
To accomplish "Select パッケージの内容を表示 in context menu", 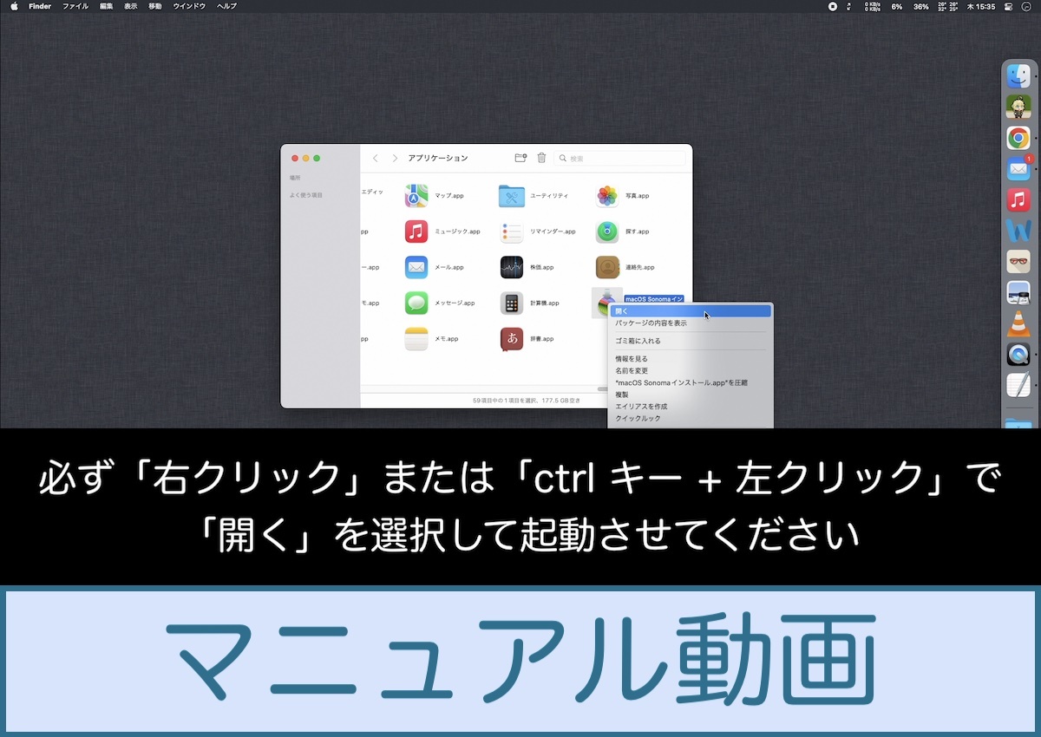I will point(651,323).
